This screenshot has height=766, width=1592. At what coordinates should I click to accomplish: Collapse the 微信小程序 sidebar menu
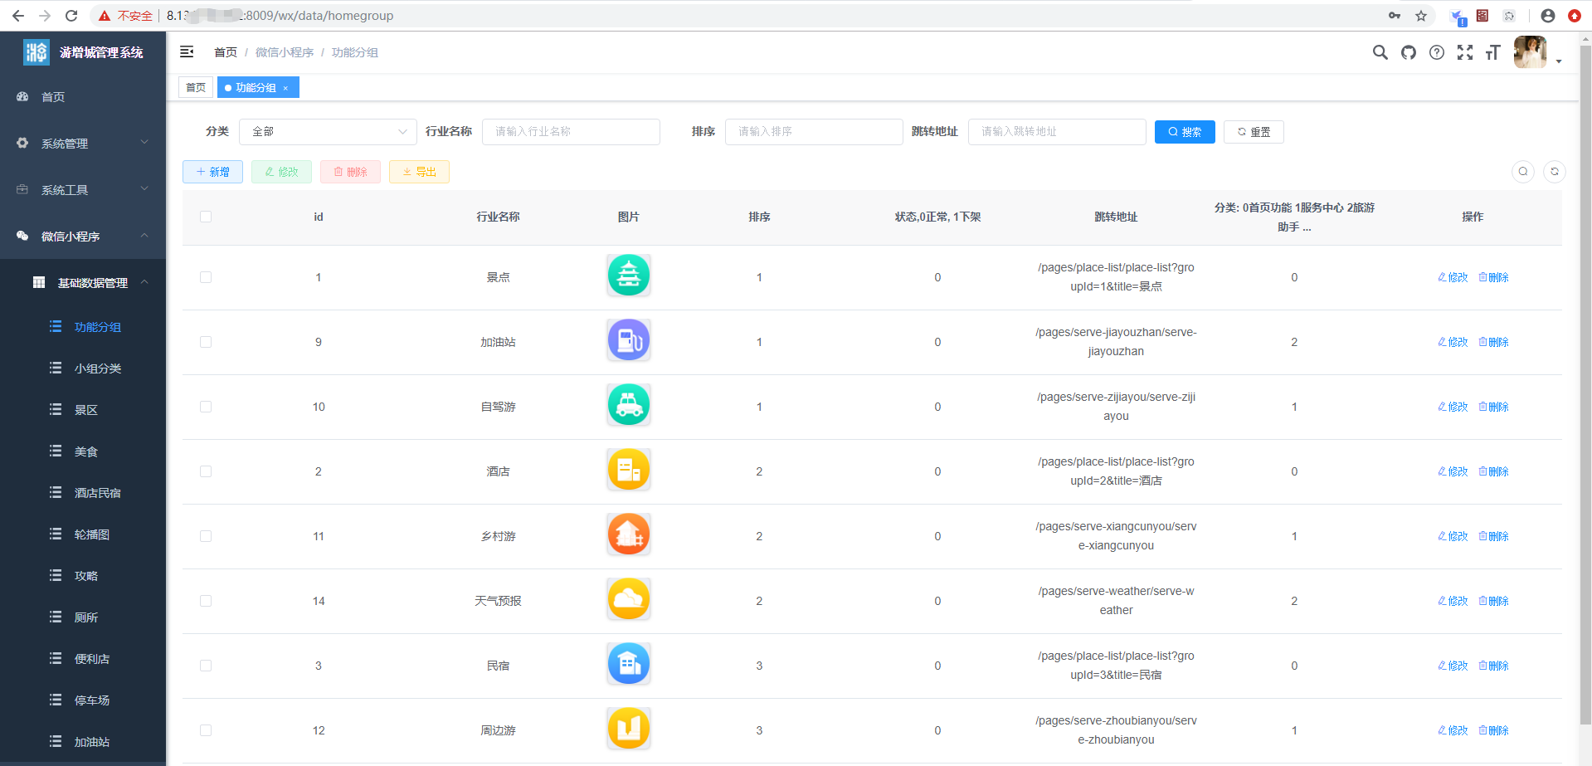click(x=83, y=236)
